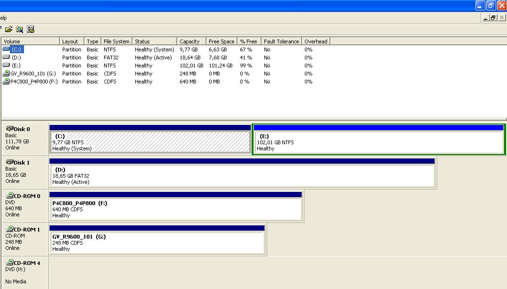507x289 pixels.
Task: Click the CD-ROM 4 DVD drive icon
Action: click(x=9, y=263)
